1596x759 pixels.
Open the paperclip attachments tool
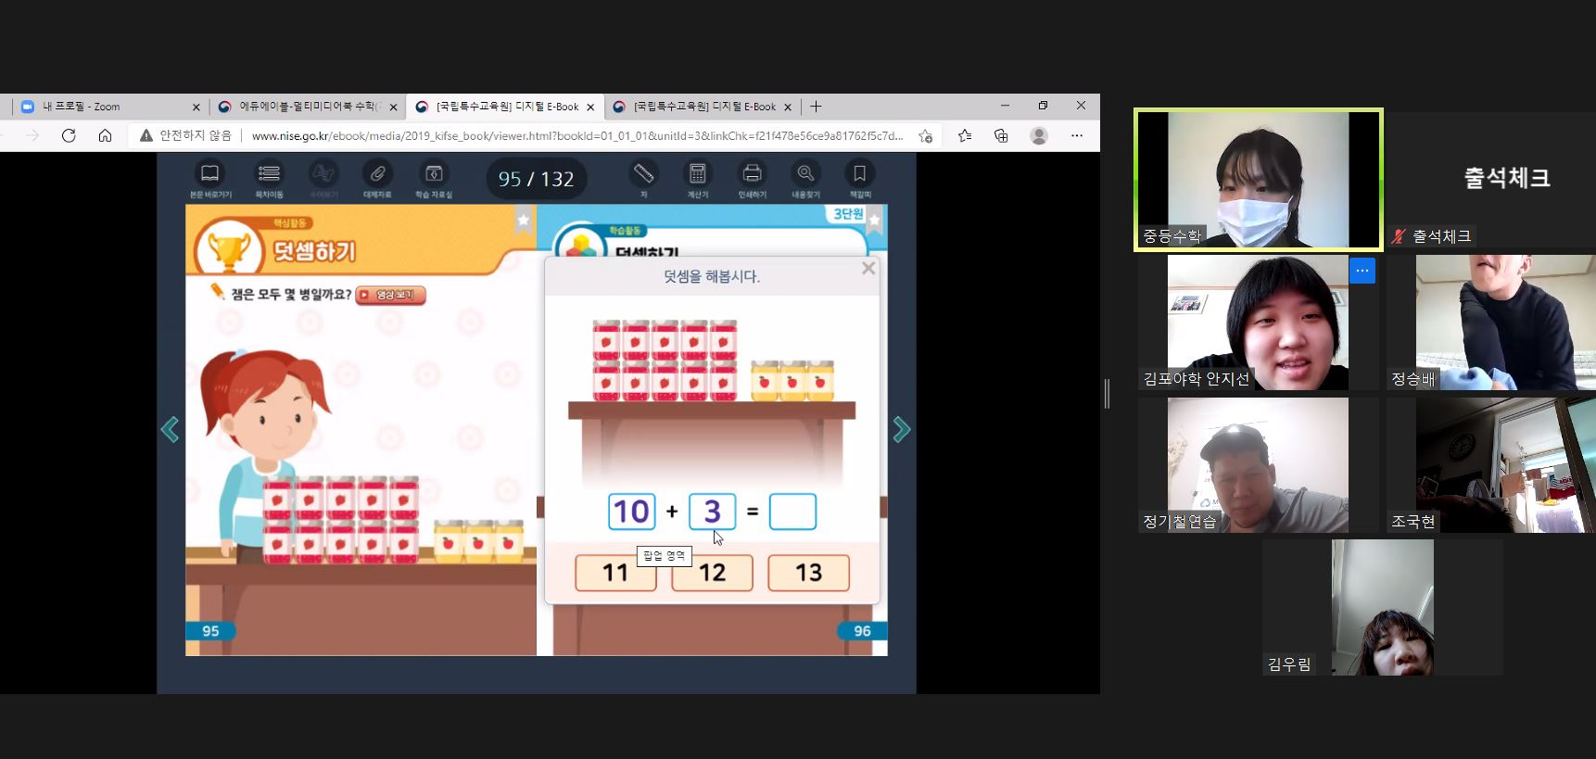[x=378, y=174]
